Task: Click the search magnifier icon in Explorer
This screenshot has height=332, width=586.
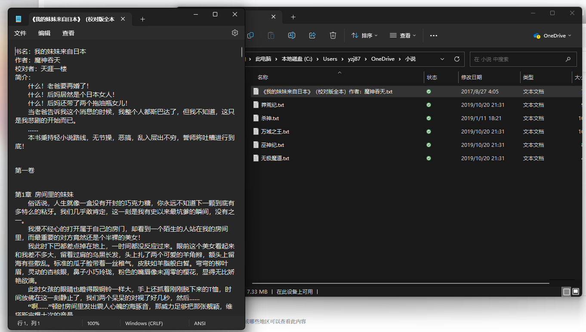Action: [568, 59]
